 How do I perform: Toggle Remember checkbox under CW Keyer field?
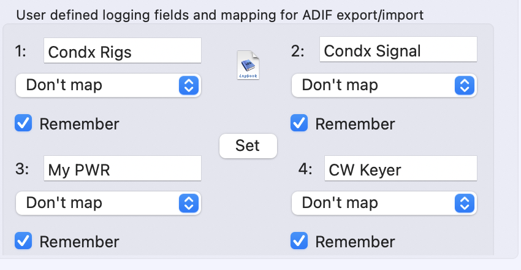pos(300,241)
